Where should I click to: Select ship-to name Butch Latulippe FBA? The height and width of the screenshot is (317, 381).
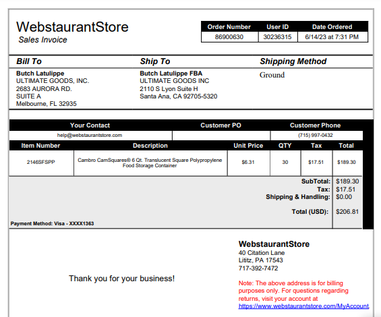(x=171, y=74)
